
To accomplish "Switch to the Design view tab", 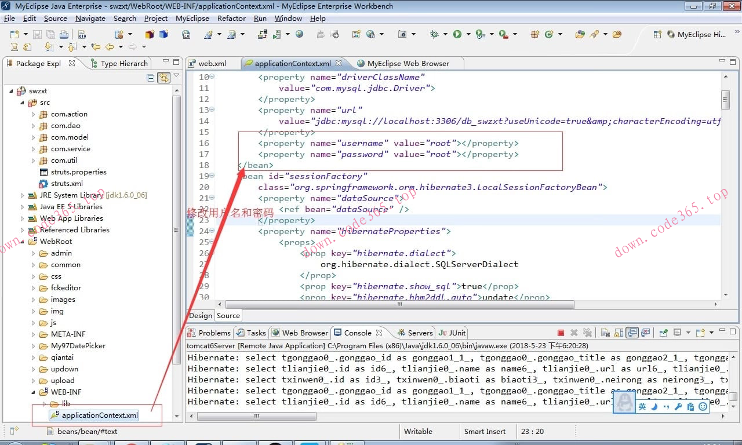I will [201, 316].
